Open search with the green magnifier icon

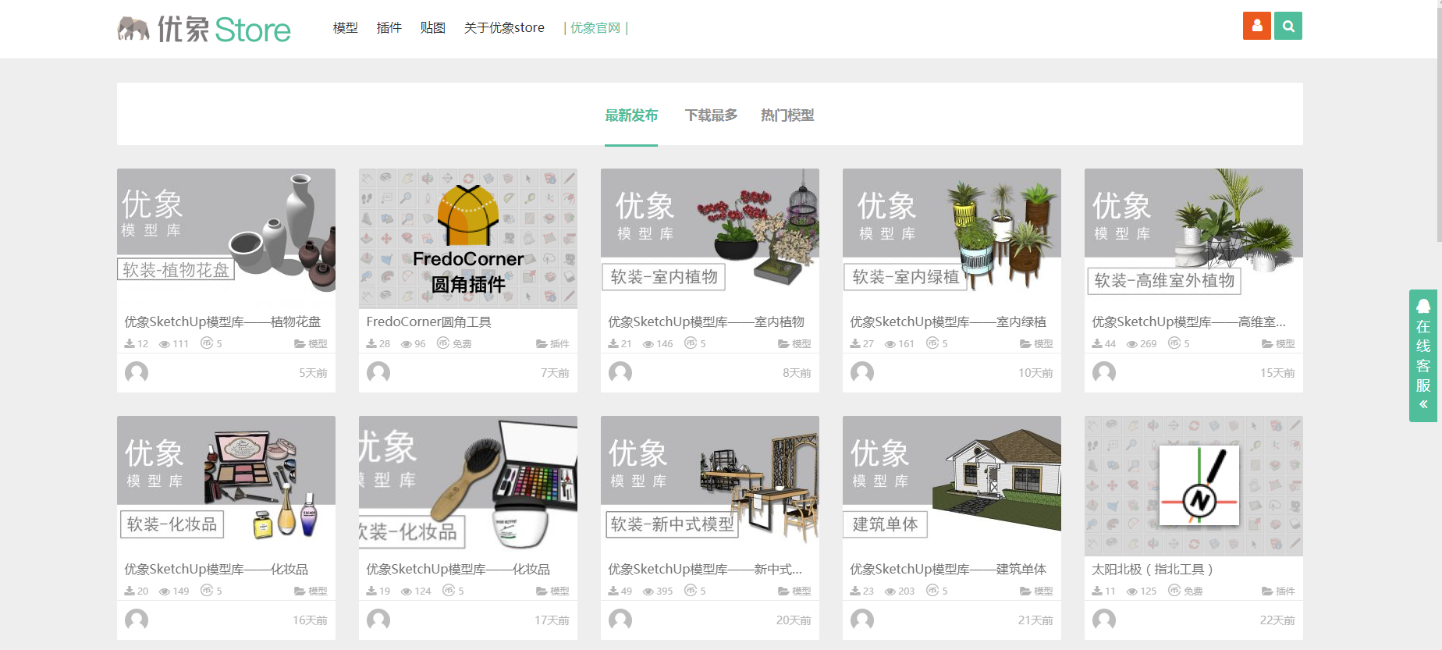coord(1288,26)
